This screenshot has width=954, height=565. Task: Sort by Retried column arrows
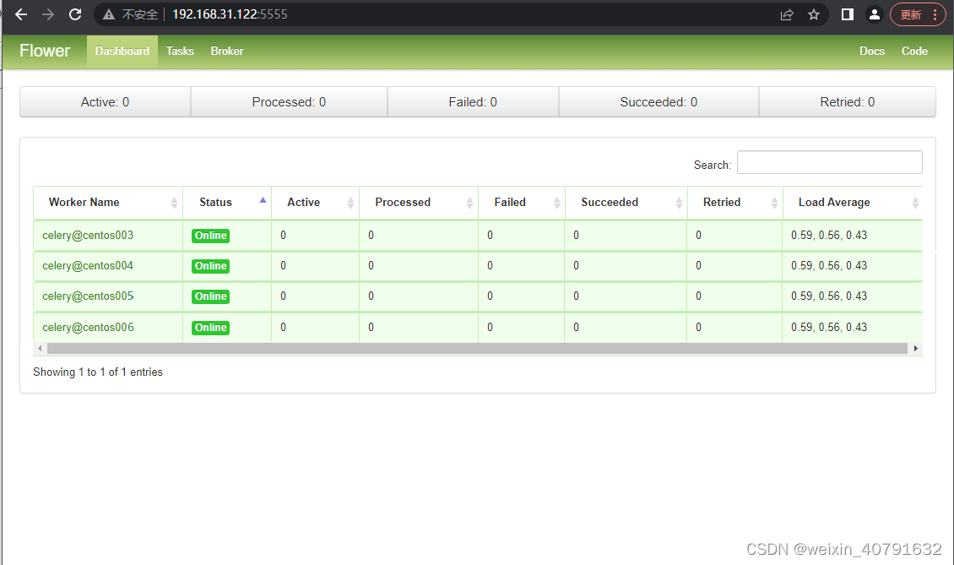click(774, 203)
